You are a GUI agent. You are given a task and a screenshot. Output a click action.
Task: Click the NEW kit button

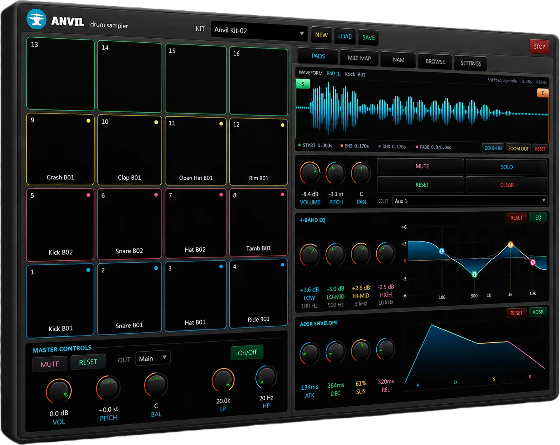pyautogui.click(x=321, y=35)
